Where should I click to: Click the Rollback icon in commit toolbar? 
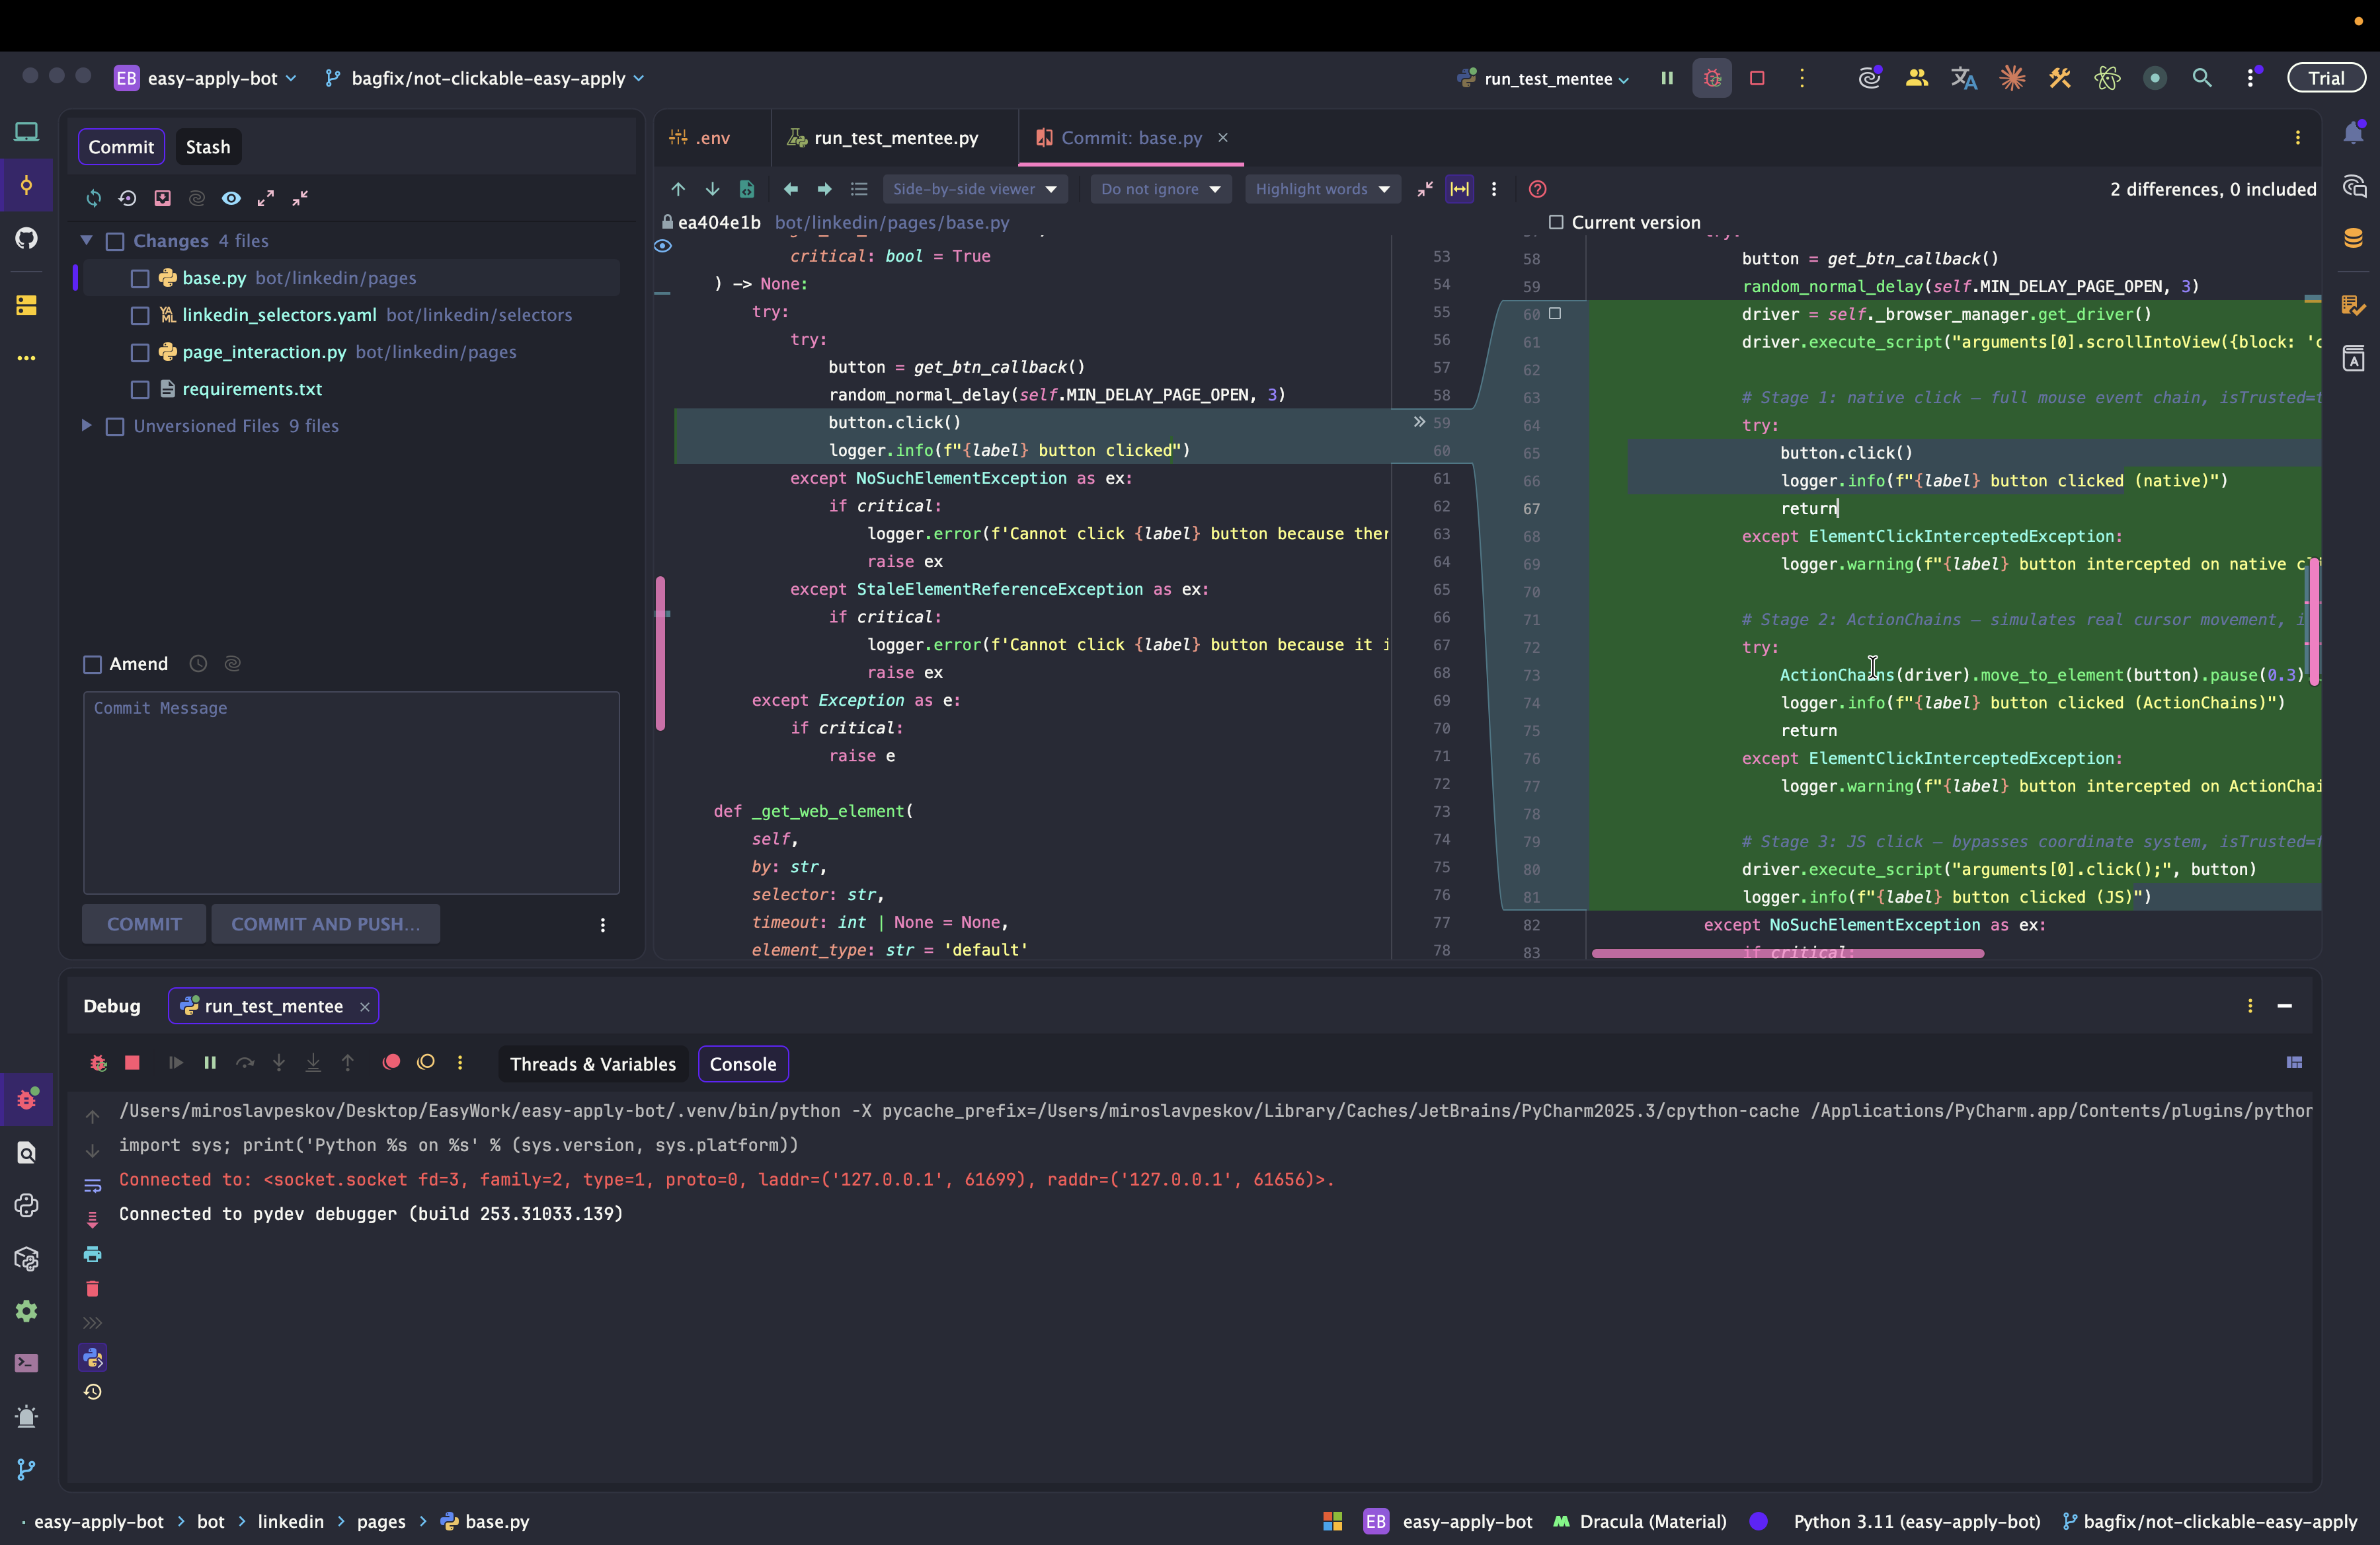tap(127, 198)
